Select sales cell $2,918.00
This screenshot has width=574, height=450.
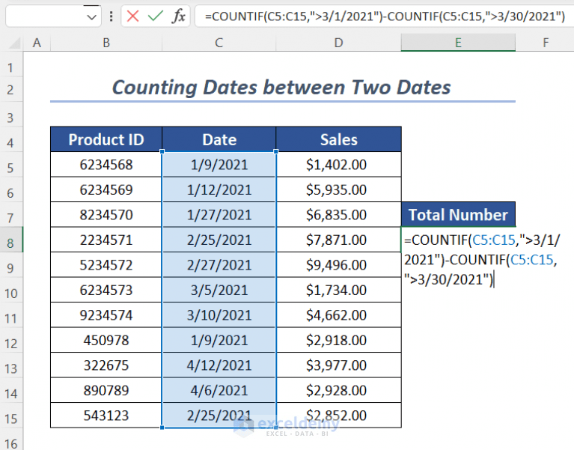[x=338, y=340]
